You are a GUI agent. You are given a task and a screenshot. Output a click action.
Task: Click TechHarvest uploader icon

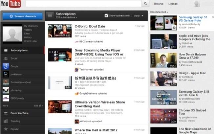pos(76,70)
